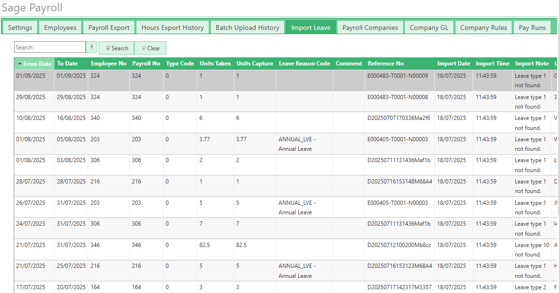Sort by Employee No column header
559x293 pixels.
pos(109,64)
